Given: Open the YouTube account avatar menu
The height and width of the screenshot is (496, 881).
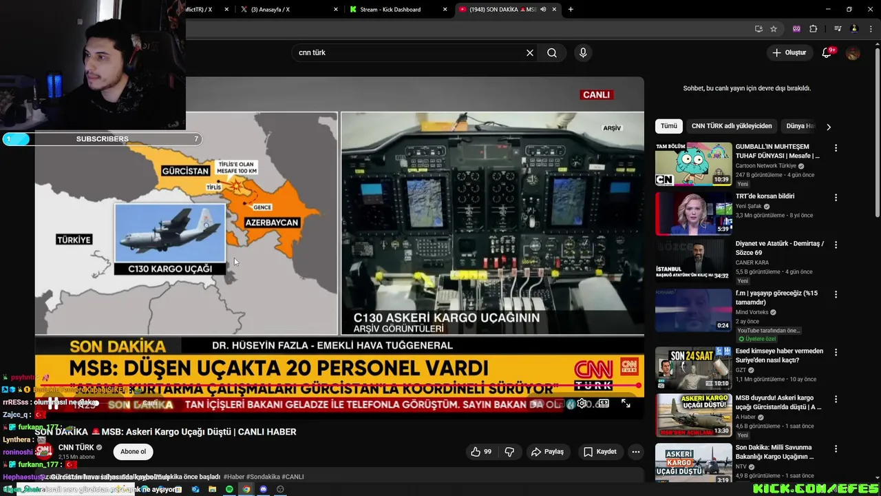Looking at the screenshot, I should pyautogui.click(x=853, y=53).
